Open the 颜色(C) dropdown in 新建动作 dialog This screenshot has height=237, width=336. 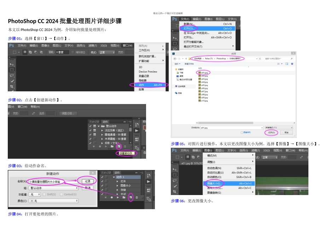54,201
